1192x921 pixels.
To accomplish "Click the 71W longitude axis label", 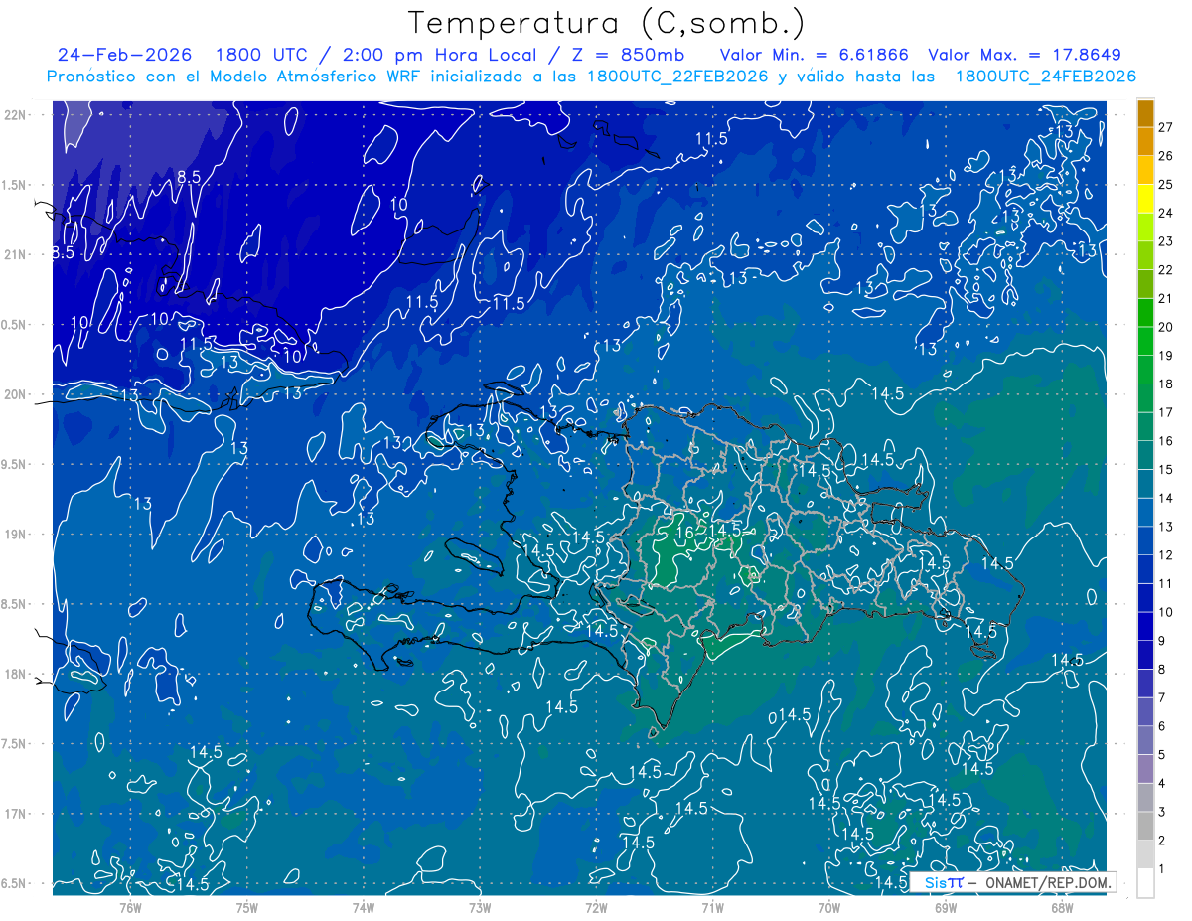I will [x=712, y=907].
